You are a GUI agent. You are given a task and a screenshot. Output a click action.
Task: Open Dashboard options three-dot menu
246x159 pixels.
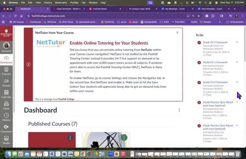pyautogui.click(x=179, y=110)
